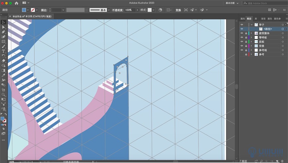Image resolution: width=288 pixels, height=163 pixels.
Task: Click the 不透明度 opacity label
Action: click(x=118, y=10)
